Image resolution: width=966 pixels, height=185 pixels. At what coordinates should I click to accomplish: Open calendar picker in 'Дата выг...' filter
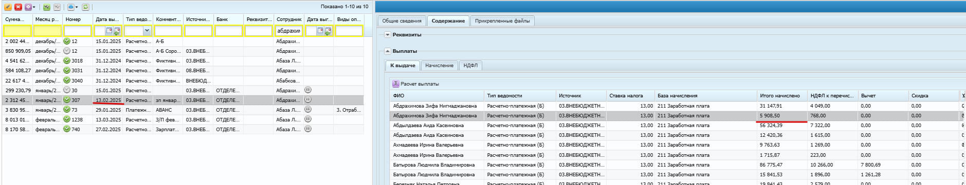pos(320,31)
